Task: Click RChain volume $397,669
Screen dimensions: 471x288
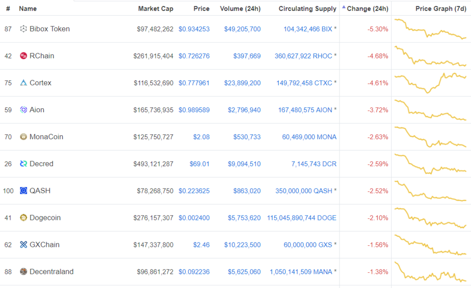Action: 247,56
